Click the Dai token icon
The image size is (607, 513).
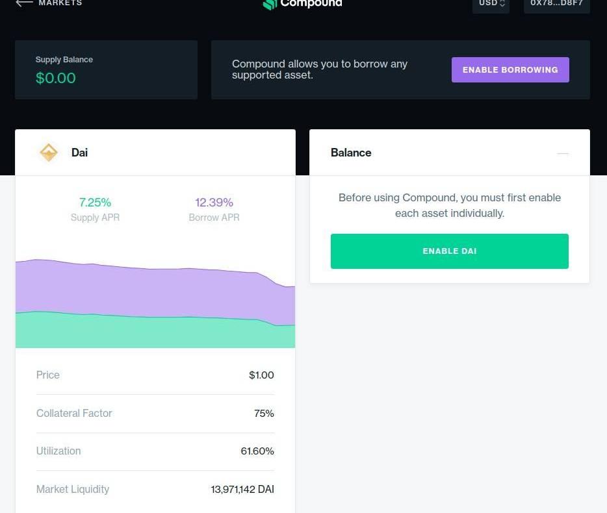(49, 153)
